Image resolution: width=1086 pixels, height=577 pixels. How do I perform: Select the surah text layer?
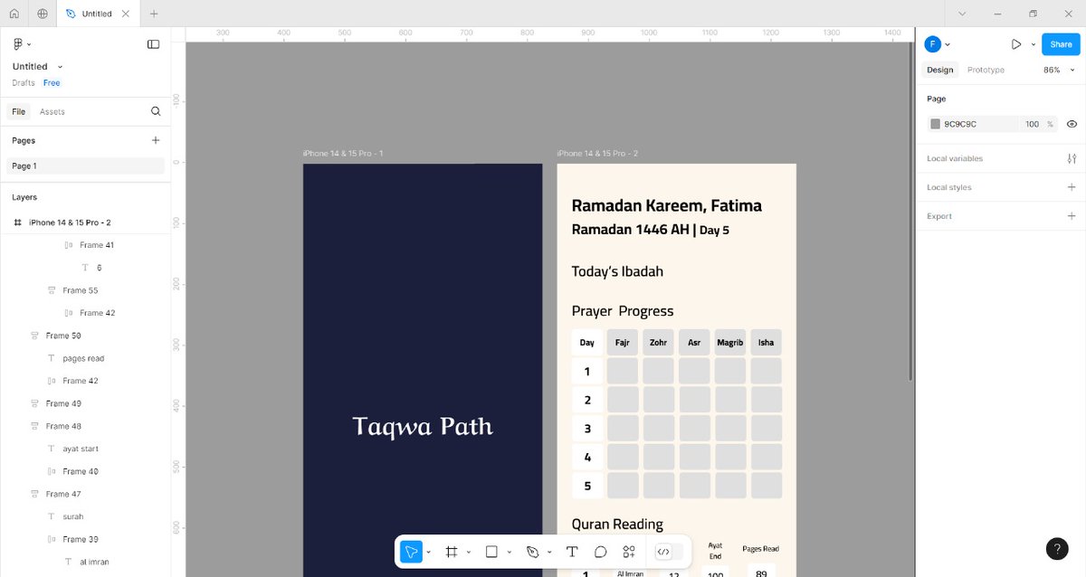tap(72, 516)
